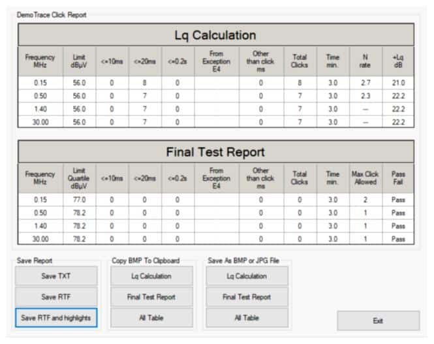Select 21.0 Lq value in 0.15 MHz row
Viewport: 434px width, 344px height.
[x=398, y=83]
